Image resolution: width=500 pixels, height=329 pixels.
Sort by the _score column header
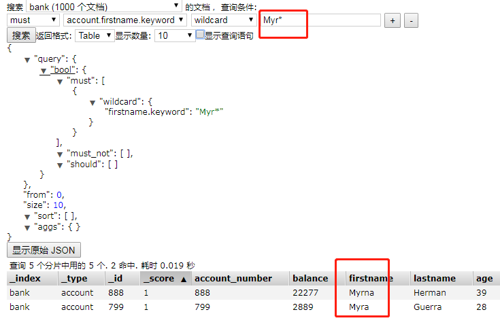165,279
